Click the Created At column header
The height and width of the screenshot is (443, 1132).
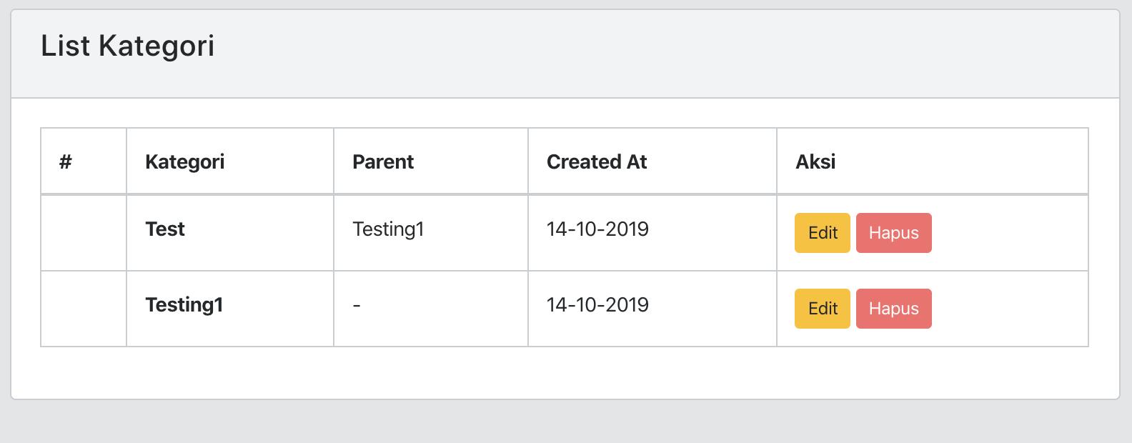pos(597,161)
